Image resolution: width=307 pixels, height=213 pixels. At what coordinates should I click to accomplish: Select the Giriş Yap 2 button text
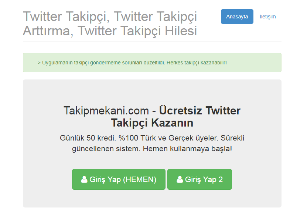pyautogui.click(x=204, y=180)
